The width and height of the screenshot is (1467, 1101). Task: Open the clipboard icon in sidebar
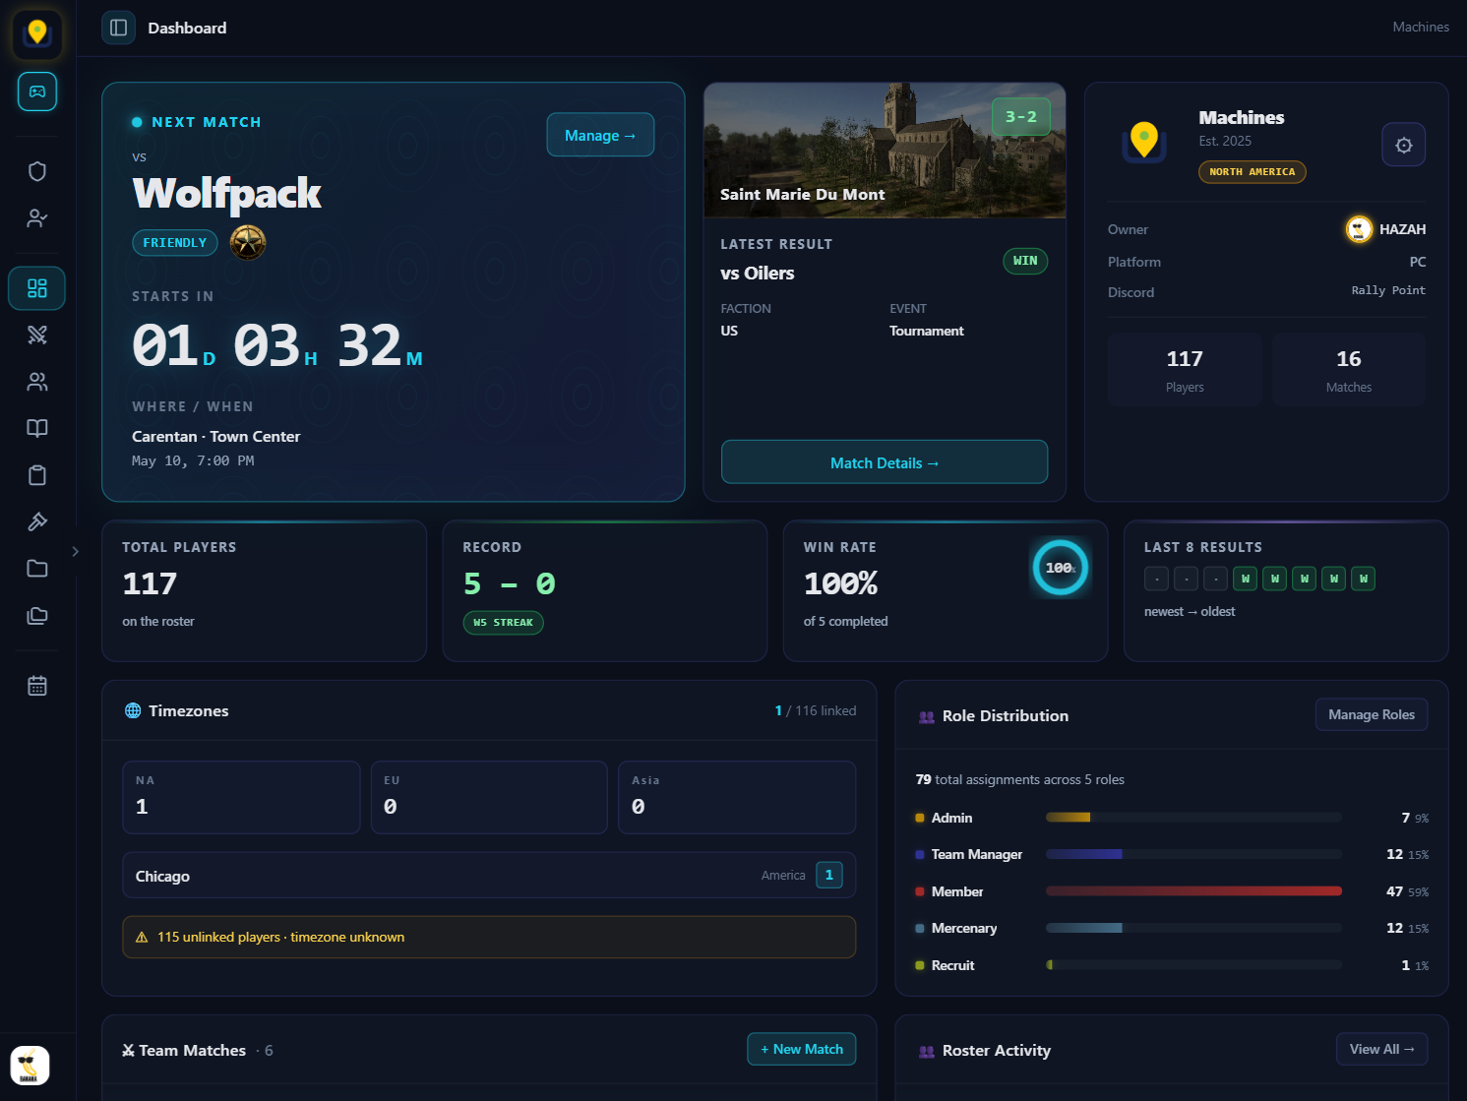37,475
